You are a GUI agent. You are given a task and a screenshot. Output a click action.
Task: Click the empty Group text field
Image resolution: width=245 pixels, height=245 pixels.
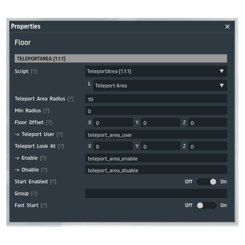click(x=156, y=194)
